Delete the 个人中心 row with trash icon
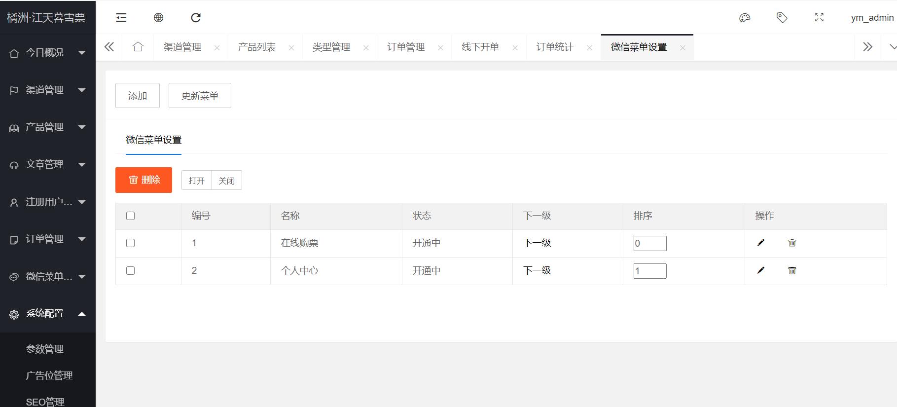 click(792, 270)
